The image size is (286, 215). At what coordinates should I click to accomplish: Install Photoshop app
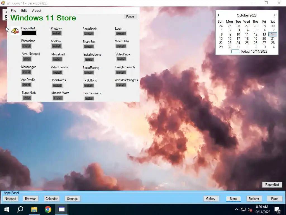click(27, 46)
